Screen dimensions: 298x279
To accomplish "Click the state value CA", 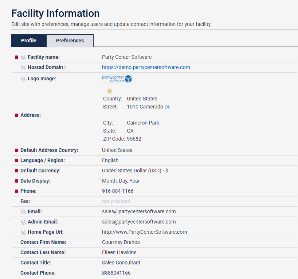I will coord(130,131).
